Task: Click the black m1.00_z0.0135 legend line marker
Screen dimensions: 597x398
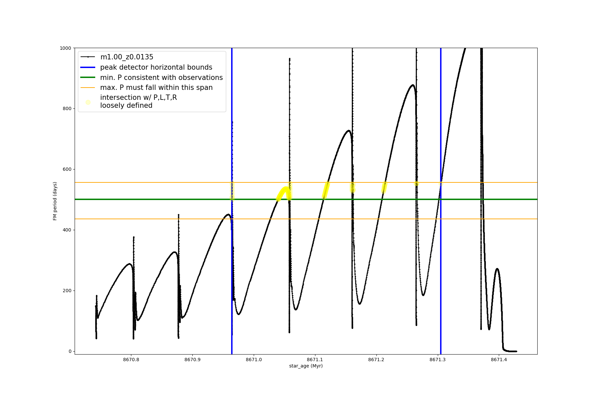Action: coord(88,57)
